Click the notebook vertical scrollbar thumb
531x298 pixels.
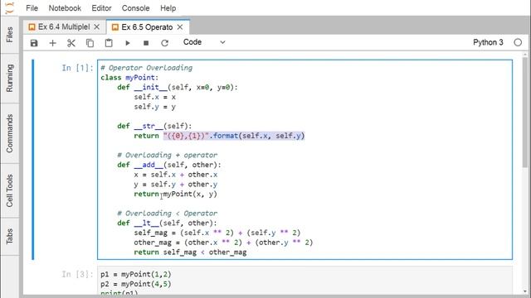pos(525,112)
